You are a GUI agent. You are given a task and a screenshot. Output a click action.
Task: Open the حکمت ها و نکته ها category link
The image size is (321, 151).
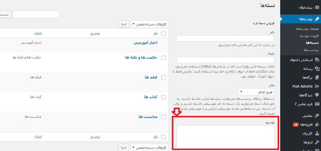(141, 58)
